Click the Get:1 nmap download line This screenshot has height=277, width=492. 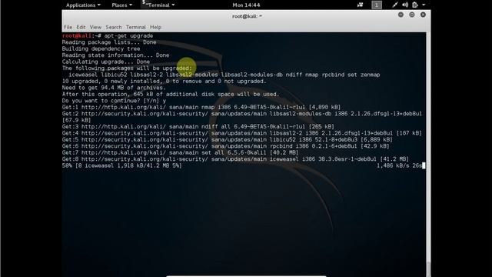pos(201,108)
